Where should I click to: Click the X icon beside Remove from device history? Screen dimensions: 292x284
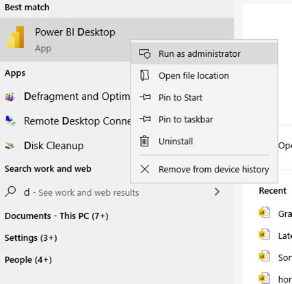click(145, 169)
